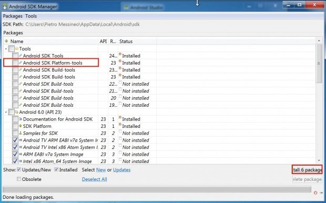326x203 pixels.
Task: Click the SDK Path text field
Action: [x=83, y=24]
